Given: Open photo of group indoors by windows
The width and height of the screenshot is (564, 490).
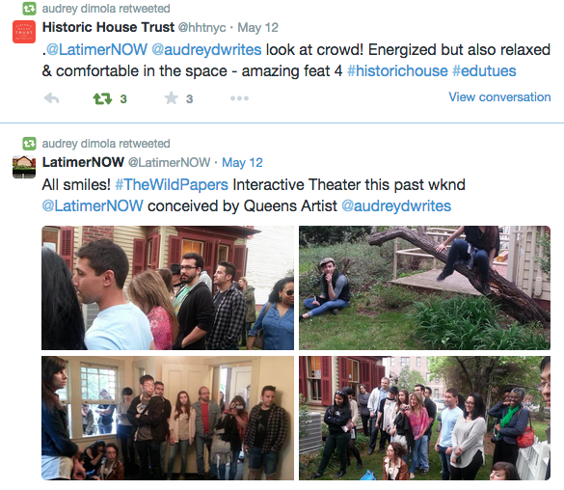Looking at the screenshot, I should [168, 418].
